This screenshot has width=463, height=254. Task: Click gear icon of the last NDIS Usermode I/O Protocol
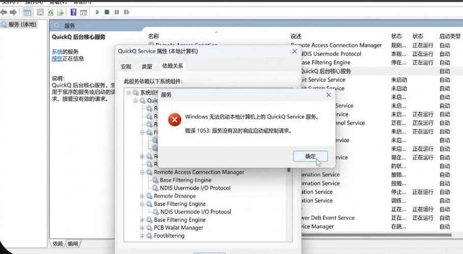pyautogui.click(x=156, y=212)
